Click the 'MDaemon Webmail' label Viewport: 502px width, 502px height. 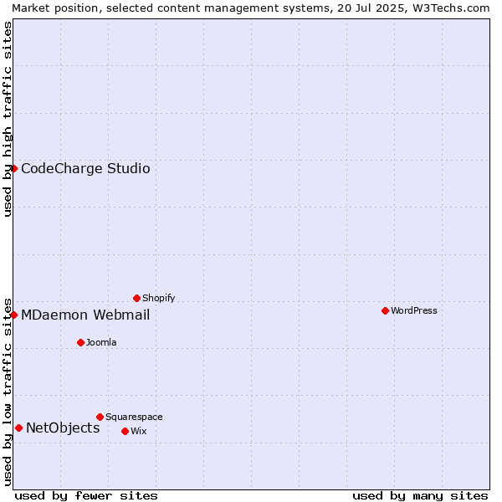coord(85,315)
